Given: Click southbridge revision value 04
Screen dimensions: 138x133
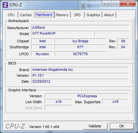Looking at the screenshot, I should (x=123, y=47).
